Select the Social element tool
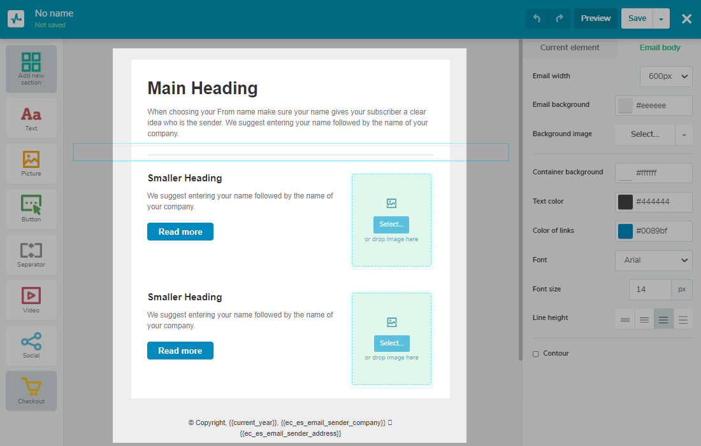Screen dimensions: 701x446 (x=31, y=345)
